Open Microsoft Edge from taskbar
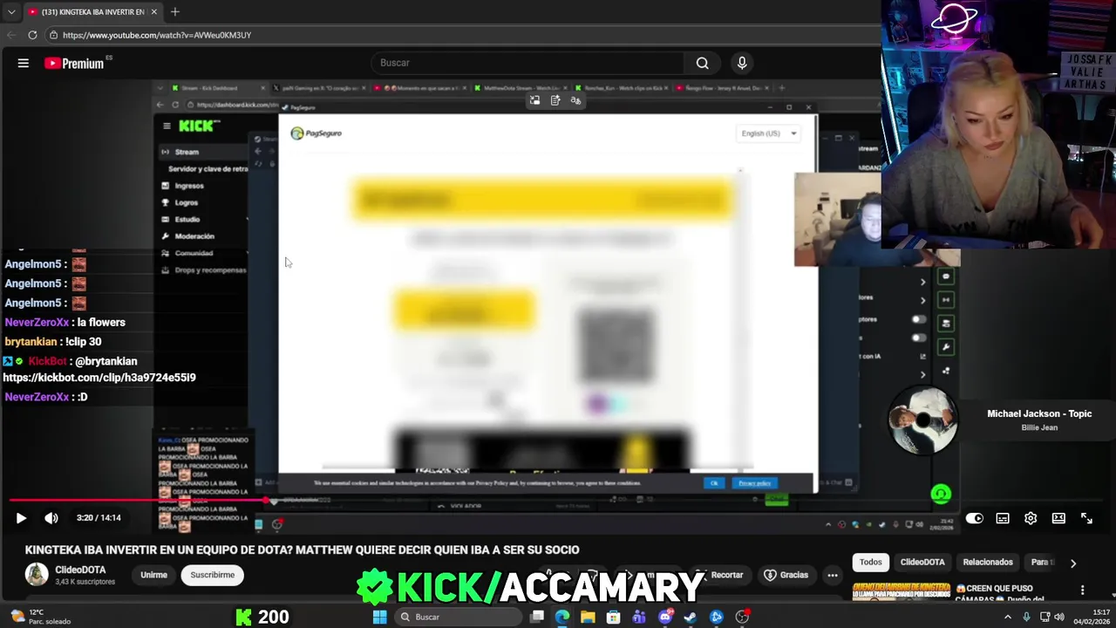The width and height of the screenshot is (1116, 628). tap(562, 617)
